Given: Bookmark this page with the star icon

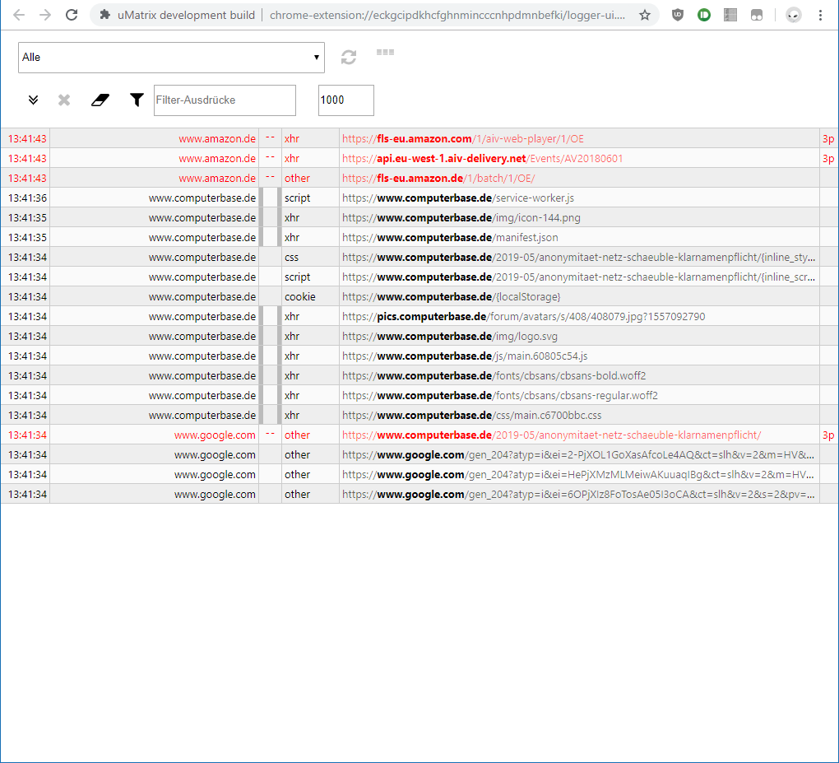Looking at the screenshot, I should (x=645, y=15).
